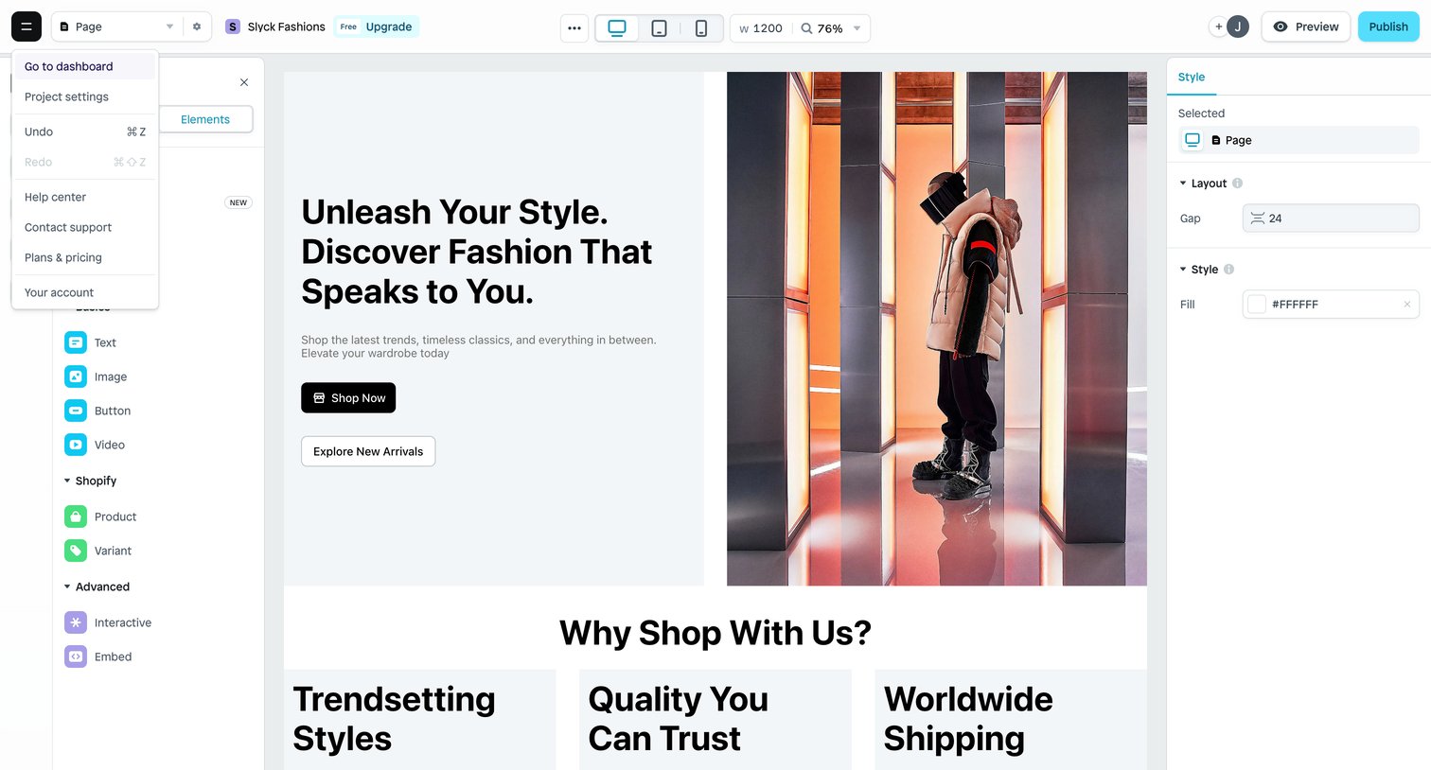
Task: Select the Button element icon
Action: click(x=76, y=411)
